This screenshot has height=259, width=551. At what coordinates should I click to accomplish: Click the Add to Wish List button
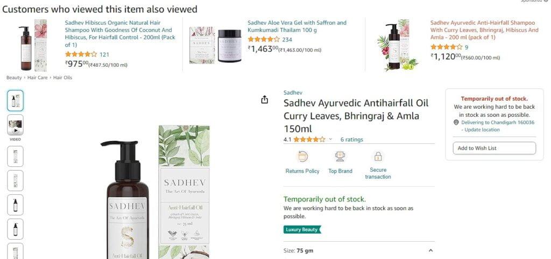click(x=494, y=148)
